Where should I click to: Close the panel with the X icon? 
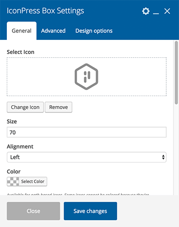point(167,11)
